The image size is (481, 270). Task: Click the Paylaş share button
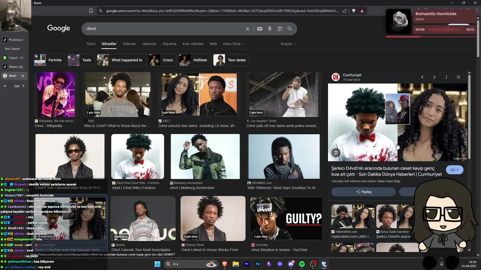pyautogui.click(x=363, y=192)
